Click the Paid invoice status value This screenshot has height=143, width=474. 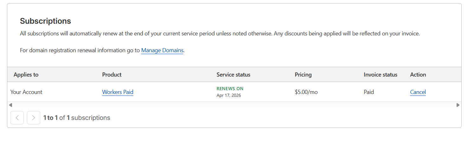[x=369, y=92]
